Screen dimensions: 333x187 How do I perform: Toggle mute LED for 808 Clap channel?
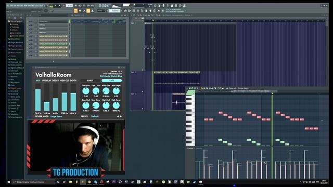(28, 25)
